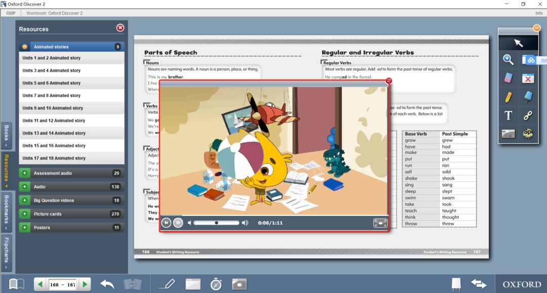Select the blue highlighter tool

(x=528, y=97)
